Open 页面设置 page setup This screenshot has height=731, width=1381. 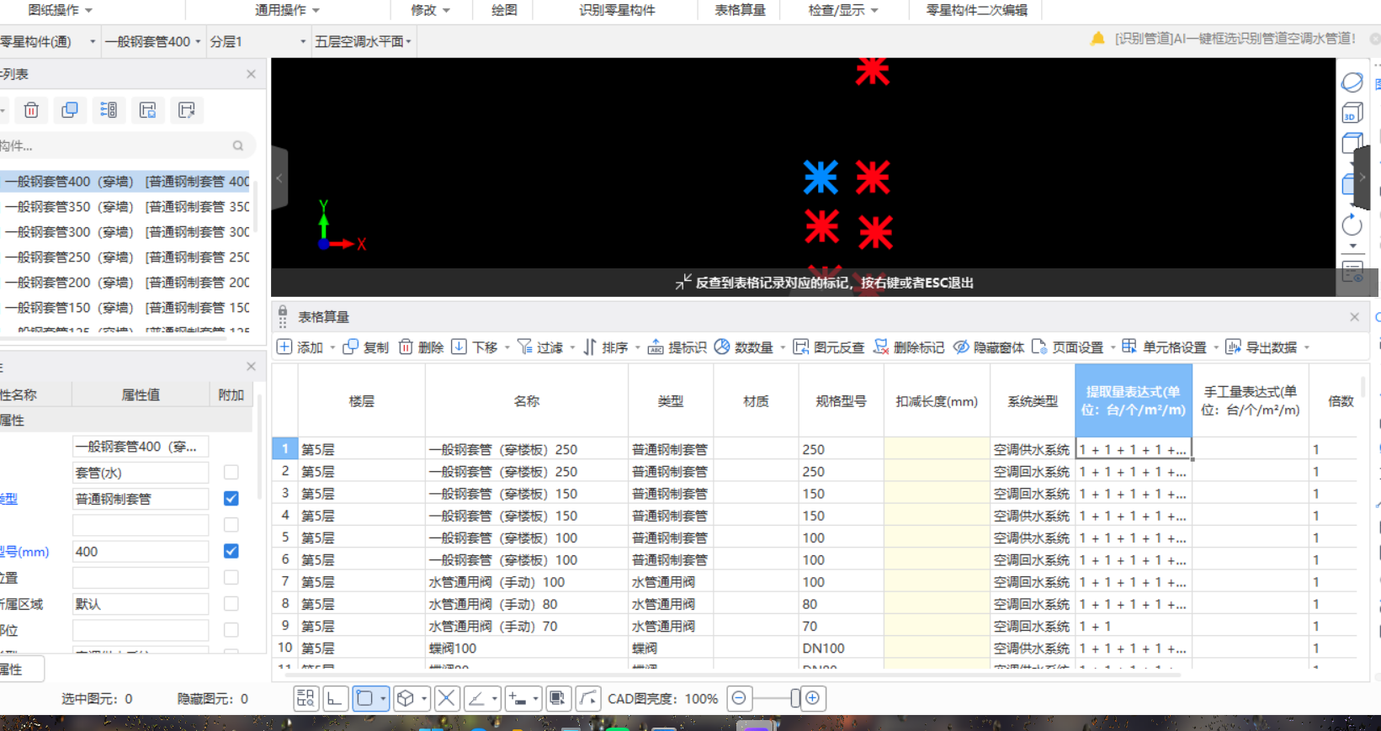click(x=1068, y=347)
